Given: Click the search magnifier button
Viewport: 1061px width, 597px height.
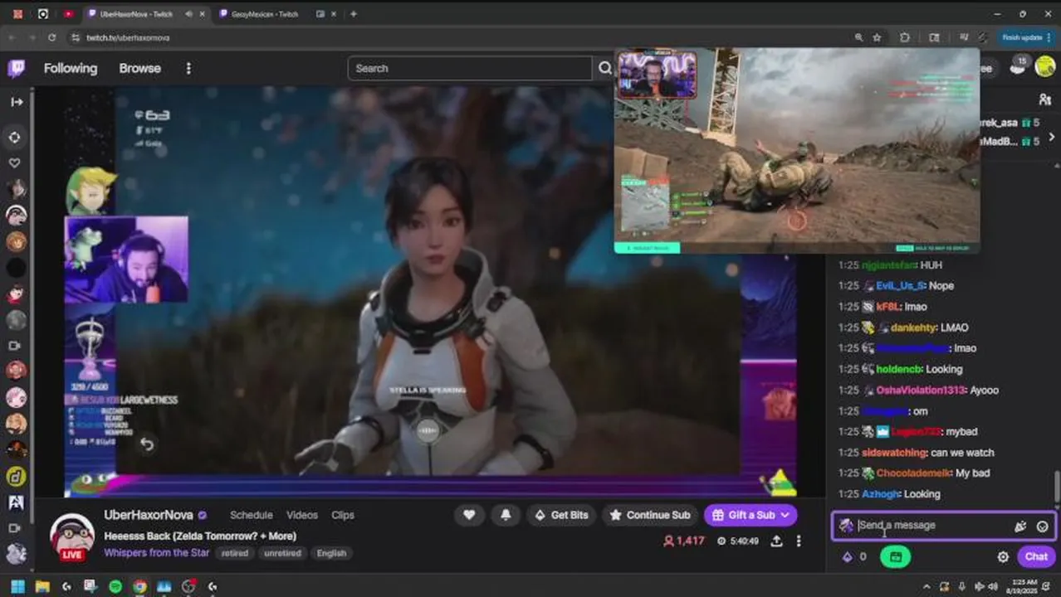Looking at the screenshot, I should [x=605, y=68].
